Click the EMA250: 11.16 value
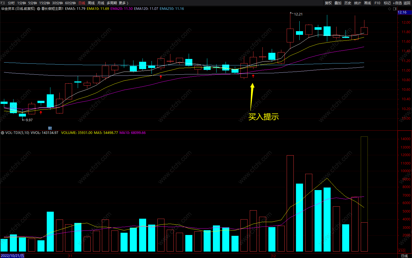This screenshot has height=258, width=412. pyautogui.click(x=172, y=9)
